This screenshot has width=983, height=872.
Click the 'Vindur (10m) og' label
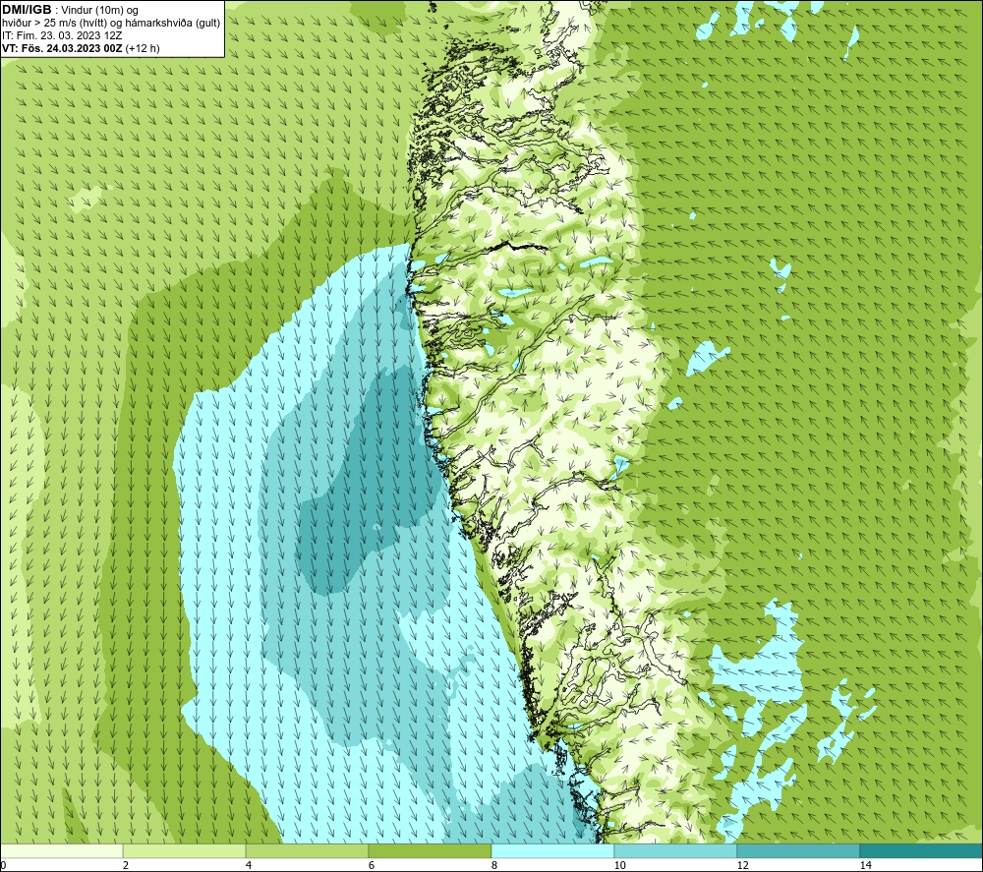click(101, 11)
